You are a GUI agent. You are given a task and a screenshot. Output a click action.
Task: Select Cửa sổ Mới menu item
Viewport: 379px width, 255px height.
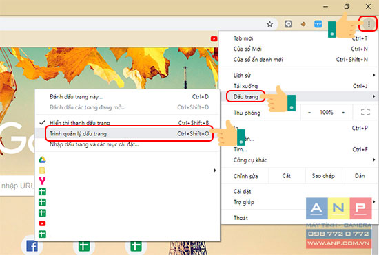(300, 49)
